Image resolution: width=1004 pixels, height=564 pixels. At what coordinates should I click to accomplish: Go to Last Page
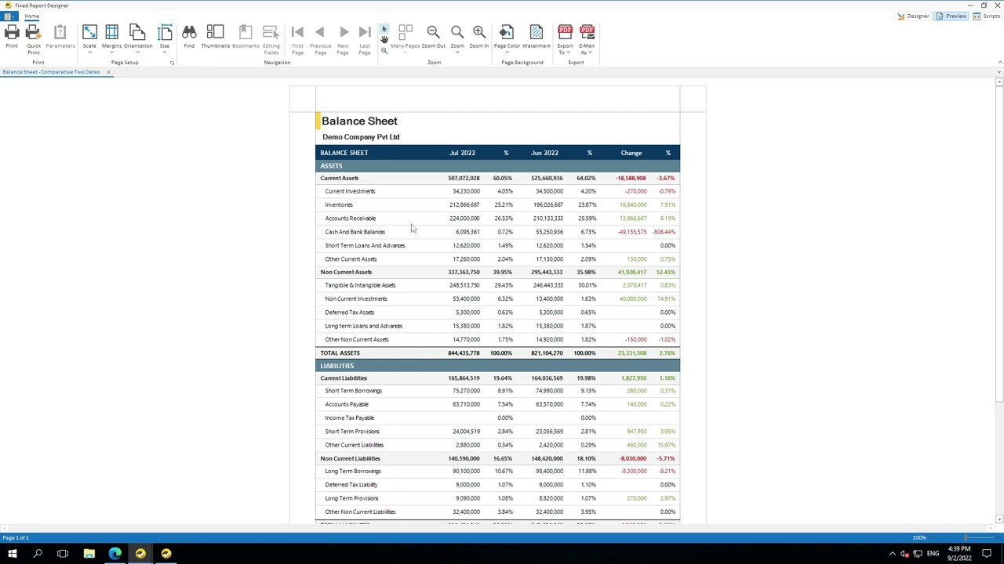[x=365, y=32]
